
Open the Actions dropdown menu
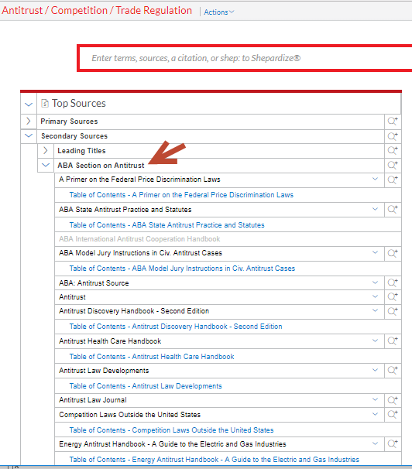coord(218,12)
